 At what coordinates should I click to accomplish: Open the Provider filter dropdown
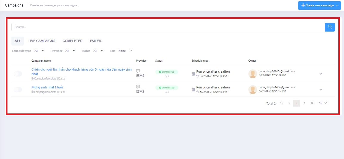tap(71, 51)
